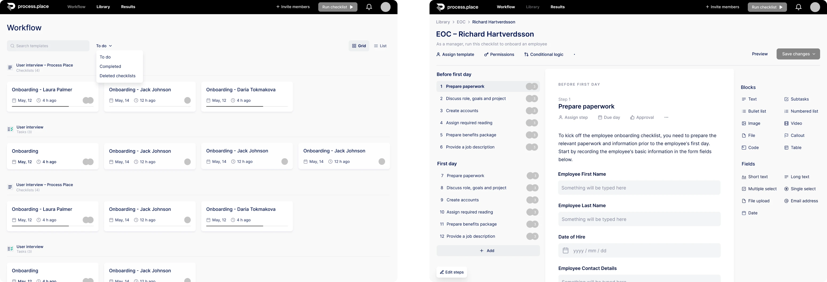Add a Short text field
This screenshot has height=282, width=827.
[x=754, y=177]
